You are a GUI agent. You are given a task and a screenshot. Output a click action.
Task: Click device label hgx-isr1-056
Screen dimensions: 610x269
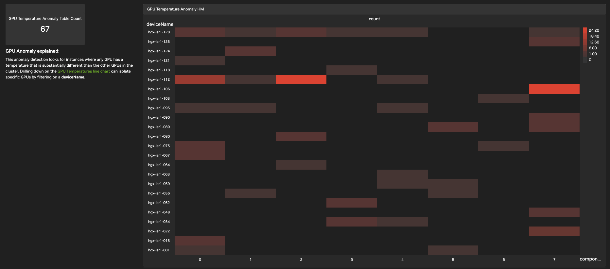click(159, 193)
